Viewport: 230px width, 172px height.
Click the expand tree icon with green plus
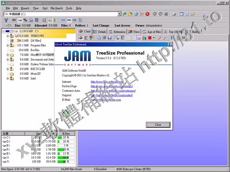pos(6,20)
